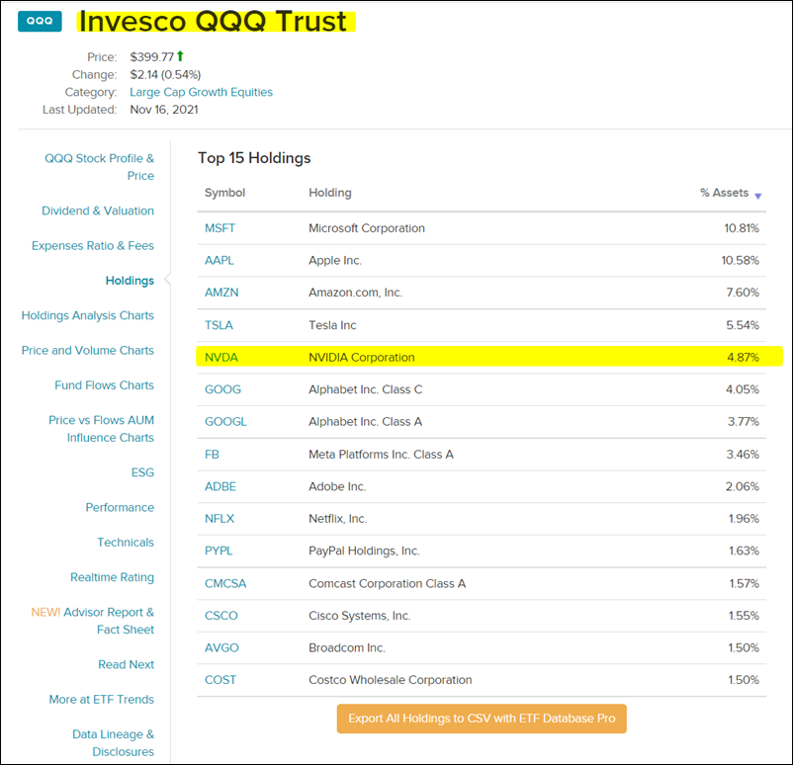The image size is (793, 765).
Task: Open the AMZN symbol link
Action: point(221,293)
